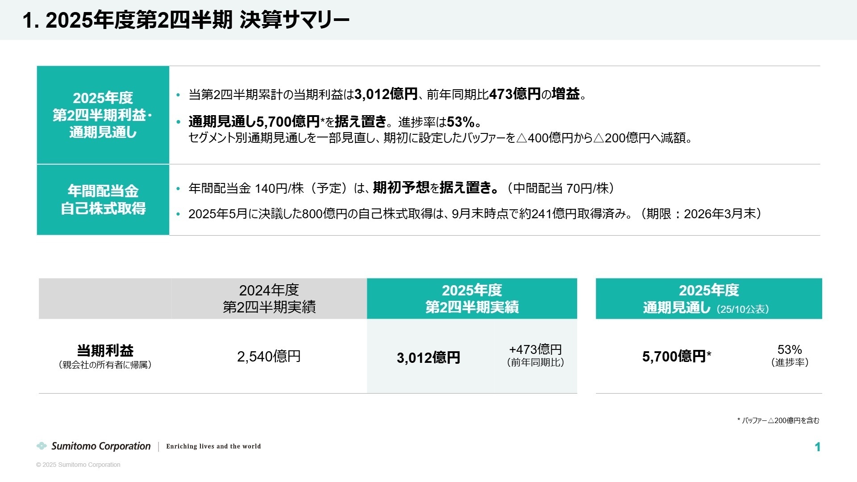Click the bullet marker beside 年間配当金 140円/株
857x482 pixels.
(178, 188)
